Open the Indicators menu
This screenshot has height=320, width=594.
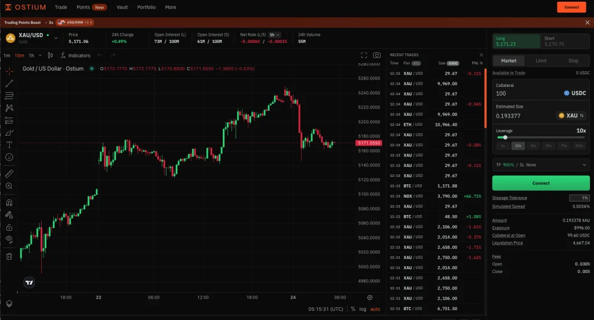75,55
